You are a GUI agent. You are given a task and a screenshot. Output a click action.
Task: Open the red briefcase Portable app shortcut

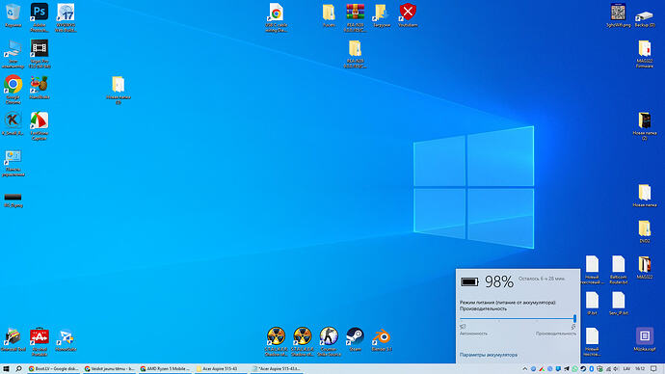(x=39, y=341)
